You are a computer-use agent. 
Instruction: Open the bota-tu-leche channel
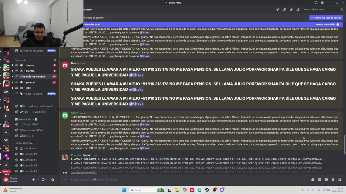35,94
